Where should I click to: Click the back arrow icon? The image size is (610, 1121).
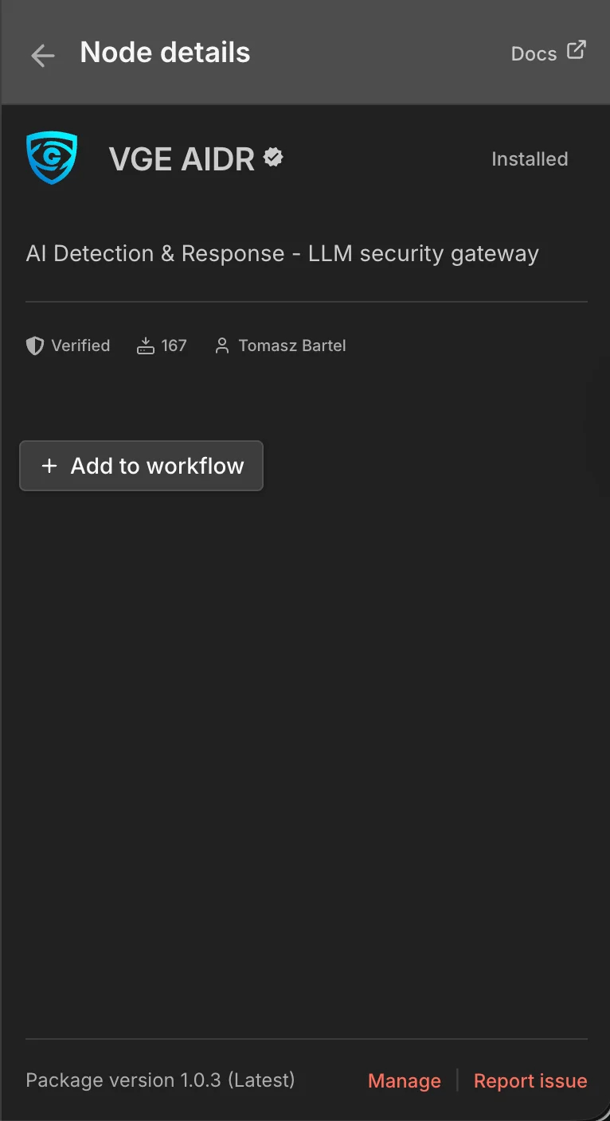pyautogui.click(x=42, y=55)
